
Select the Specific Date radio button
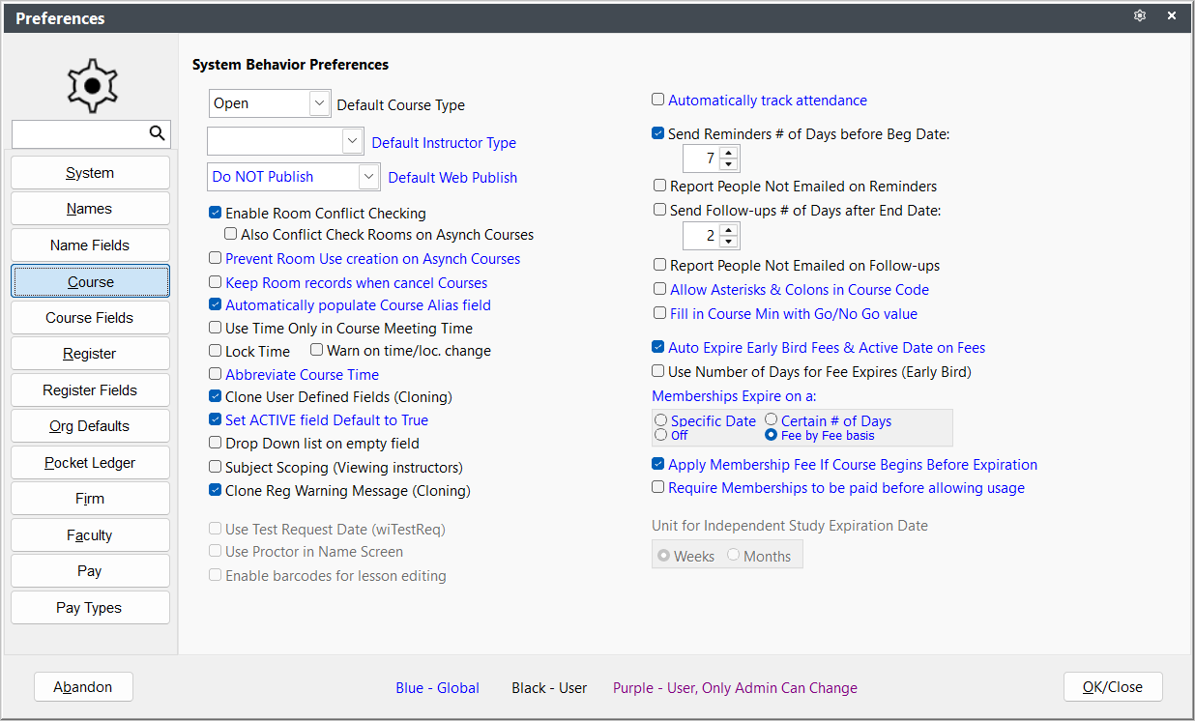661,420
